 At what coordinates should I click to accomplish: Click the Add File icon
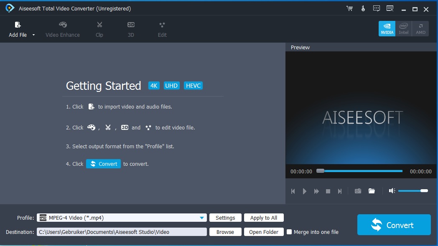pos(18,25)
